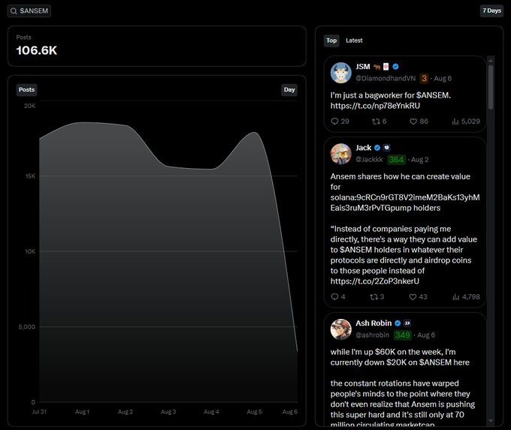This screenshot has width=511, height=430.
Task: Click the 5,000 y-axis label
Action: tap(27, 326)
